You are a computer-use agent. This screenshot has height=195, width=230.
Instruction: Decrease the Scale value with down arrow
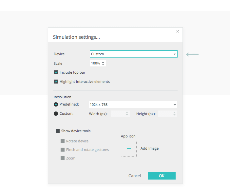(103, 64)
